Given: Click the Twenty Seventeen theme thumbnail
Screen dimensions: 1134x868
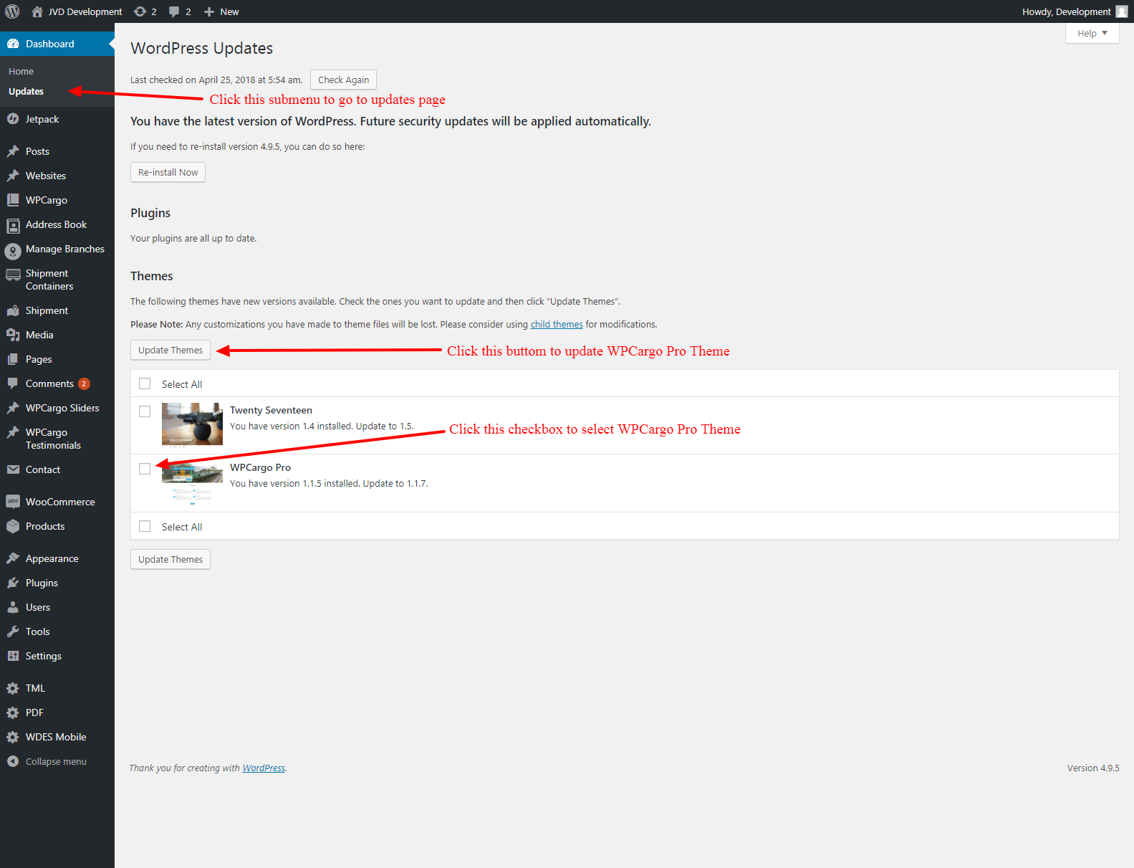Looking at the screenshot, I should tap(192, 424).
